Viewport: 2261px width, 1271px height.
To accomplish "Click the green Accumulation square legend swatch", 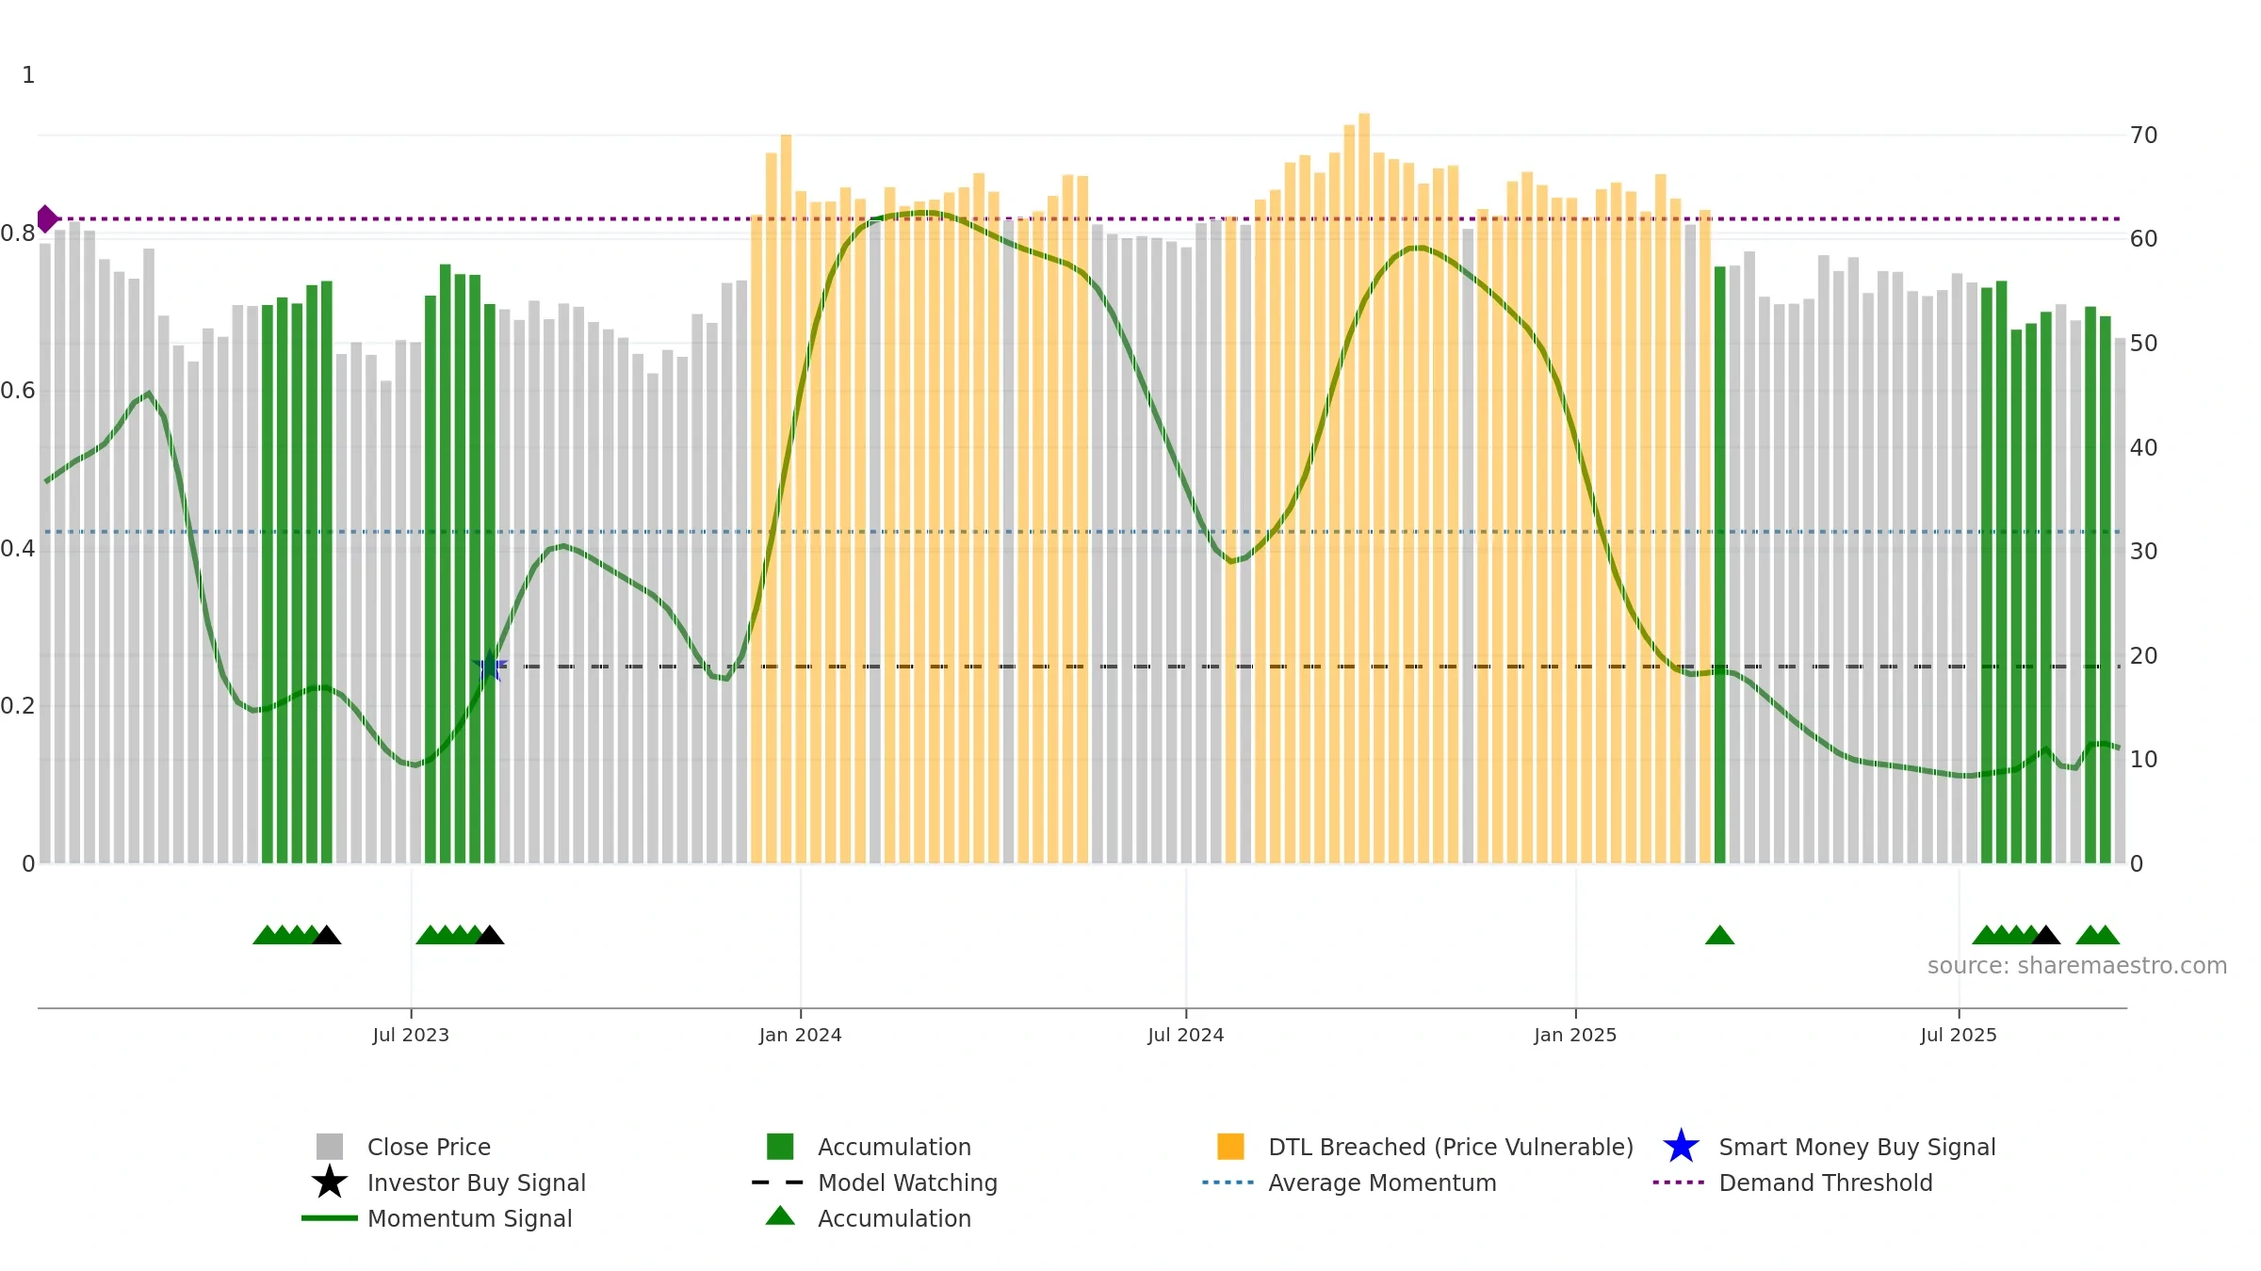I will [780, 1147].
